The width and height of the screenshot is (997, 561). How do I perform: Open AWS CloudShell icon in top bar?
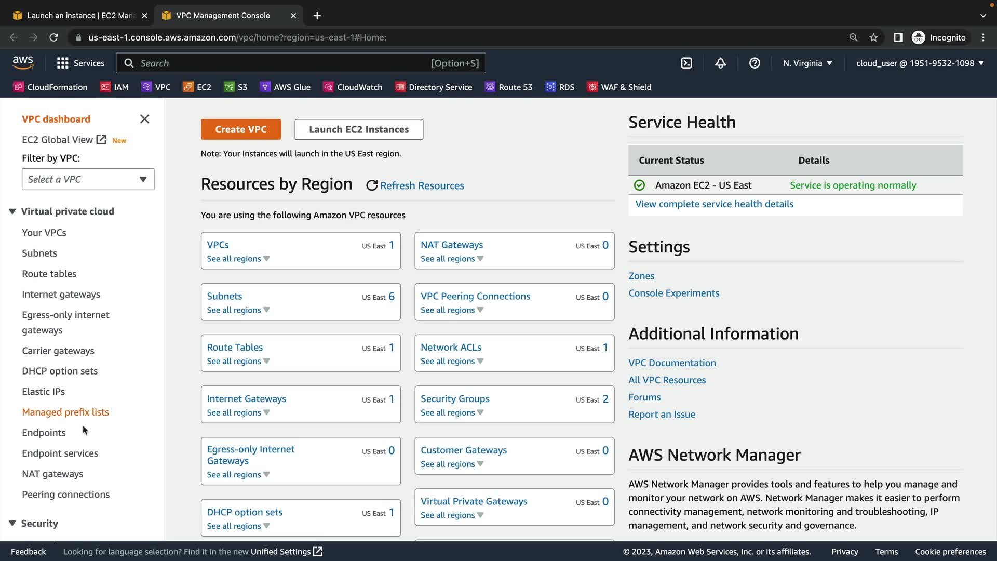coord(686,63)
